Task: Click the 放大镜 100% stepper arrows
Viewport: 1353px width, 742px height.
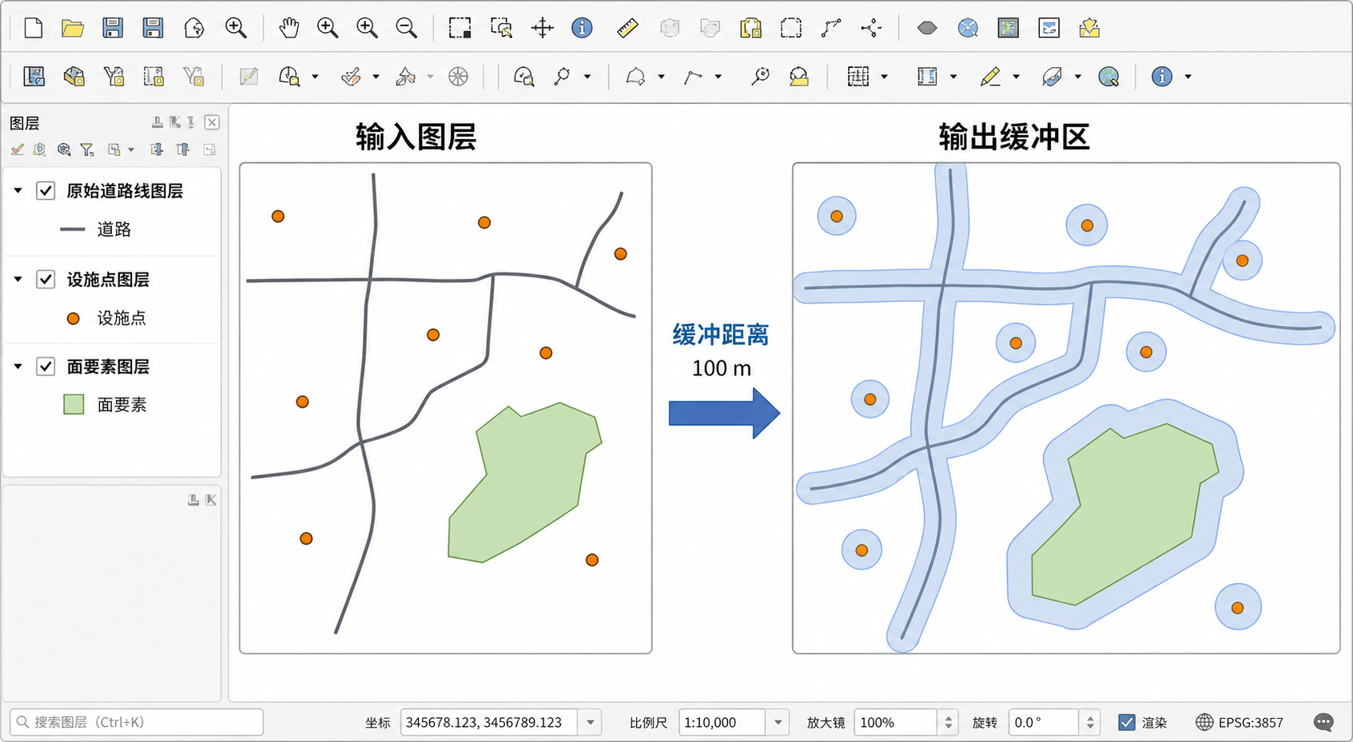Action: 948,722
